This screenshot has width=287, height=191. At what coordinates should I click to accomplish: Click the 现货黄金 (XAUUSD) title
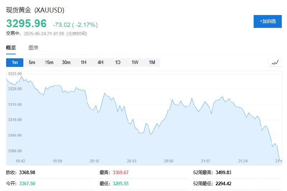coord(35,10)
